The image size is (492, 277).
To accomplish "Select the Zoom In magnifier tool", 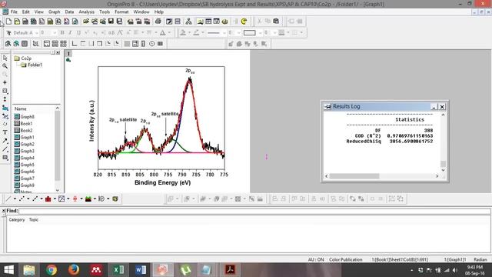I will click(5, 66).
